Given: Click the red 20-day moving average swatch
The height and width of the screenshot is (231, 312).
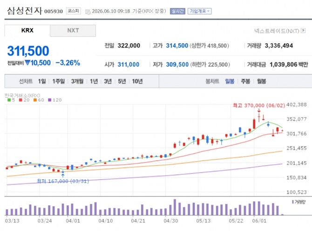Looking at the screenshot, I should tap(20, 100).
